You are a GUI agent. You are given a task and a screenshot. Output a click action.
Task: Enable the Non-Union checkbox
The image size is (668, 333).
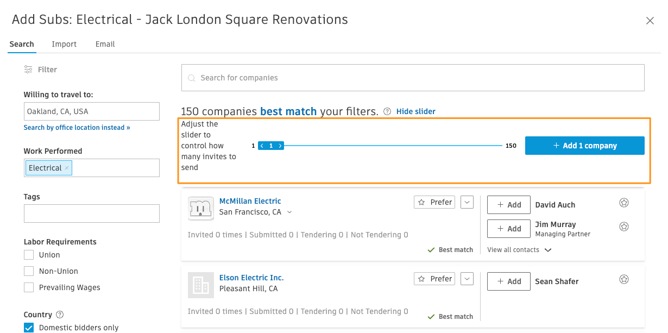click(29, 271)
